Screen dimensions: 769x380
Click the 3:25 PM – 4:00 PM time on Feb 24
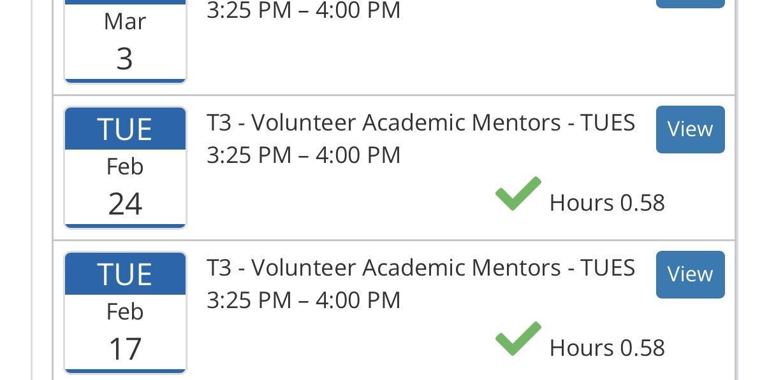(x=304, y=155)
